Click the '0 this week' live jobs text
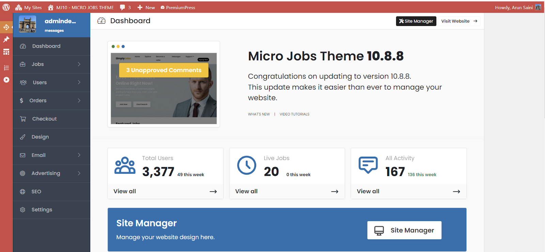This screenshot has width=545, height=252. [x=298, y=175]
